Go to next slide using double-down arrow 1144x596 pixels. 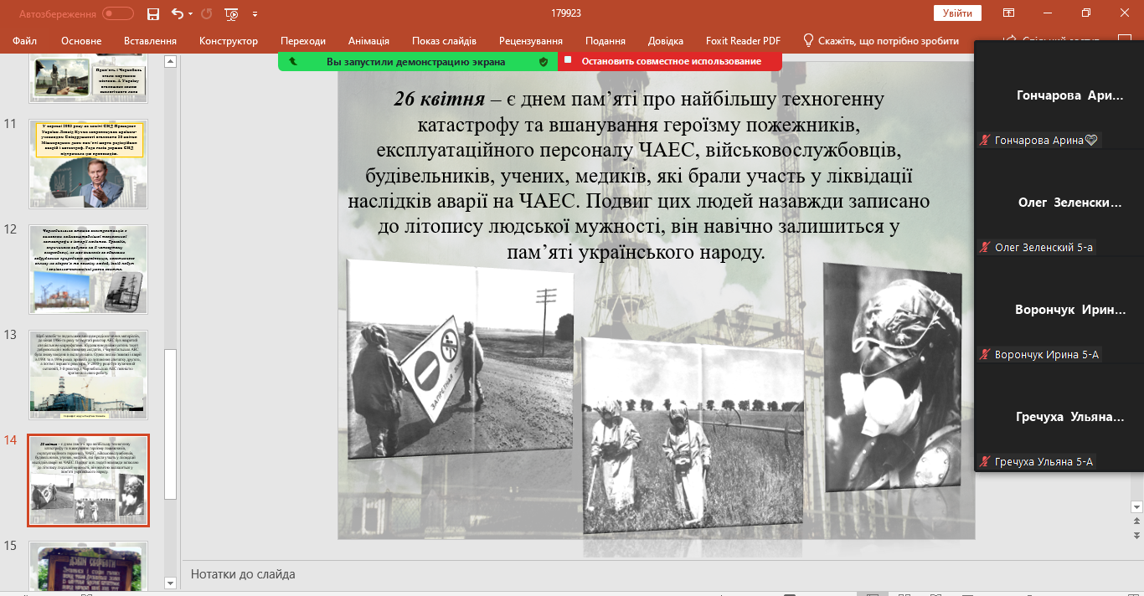click(x=1136, y=534)
